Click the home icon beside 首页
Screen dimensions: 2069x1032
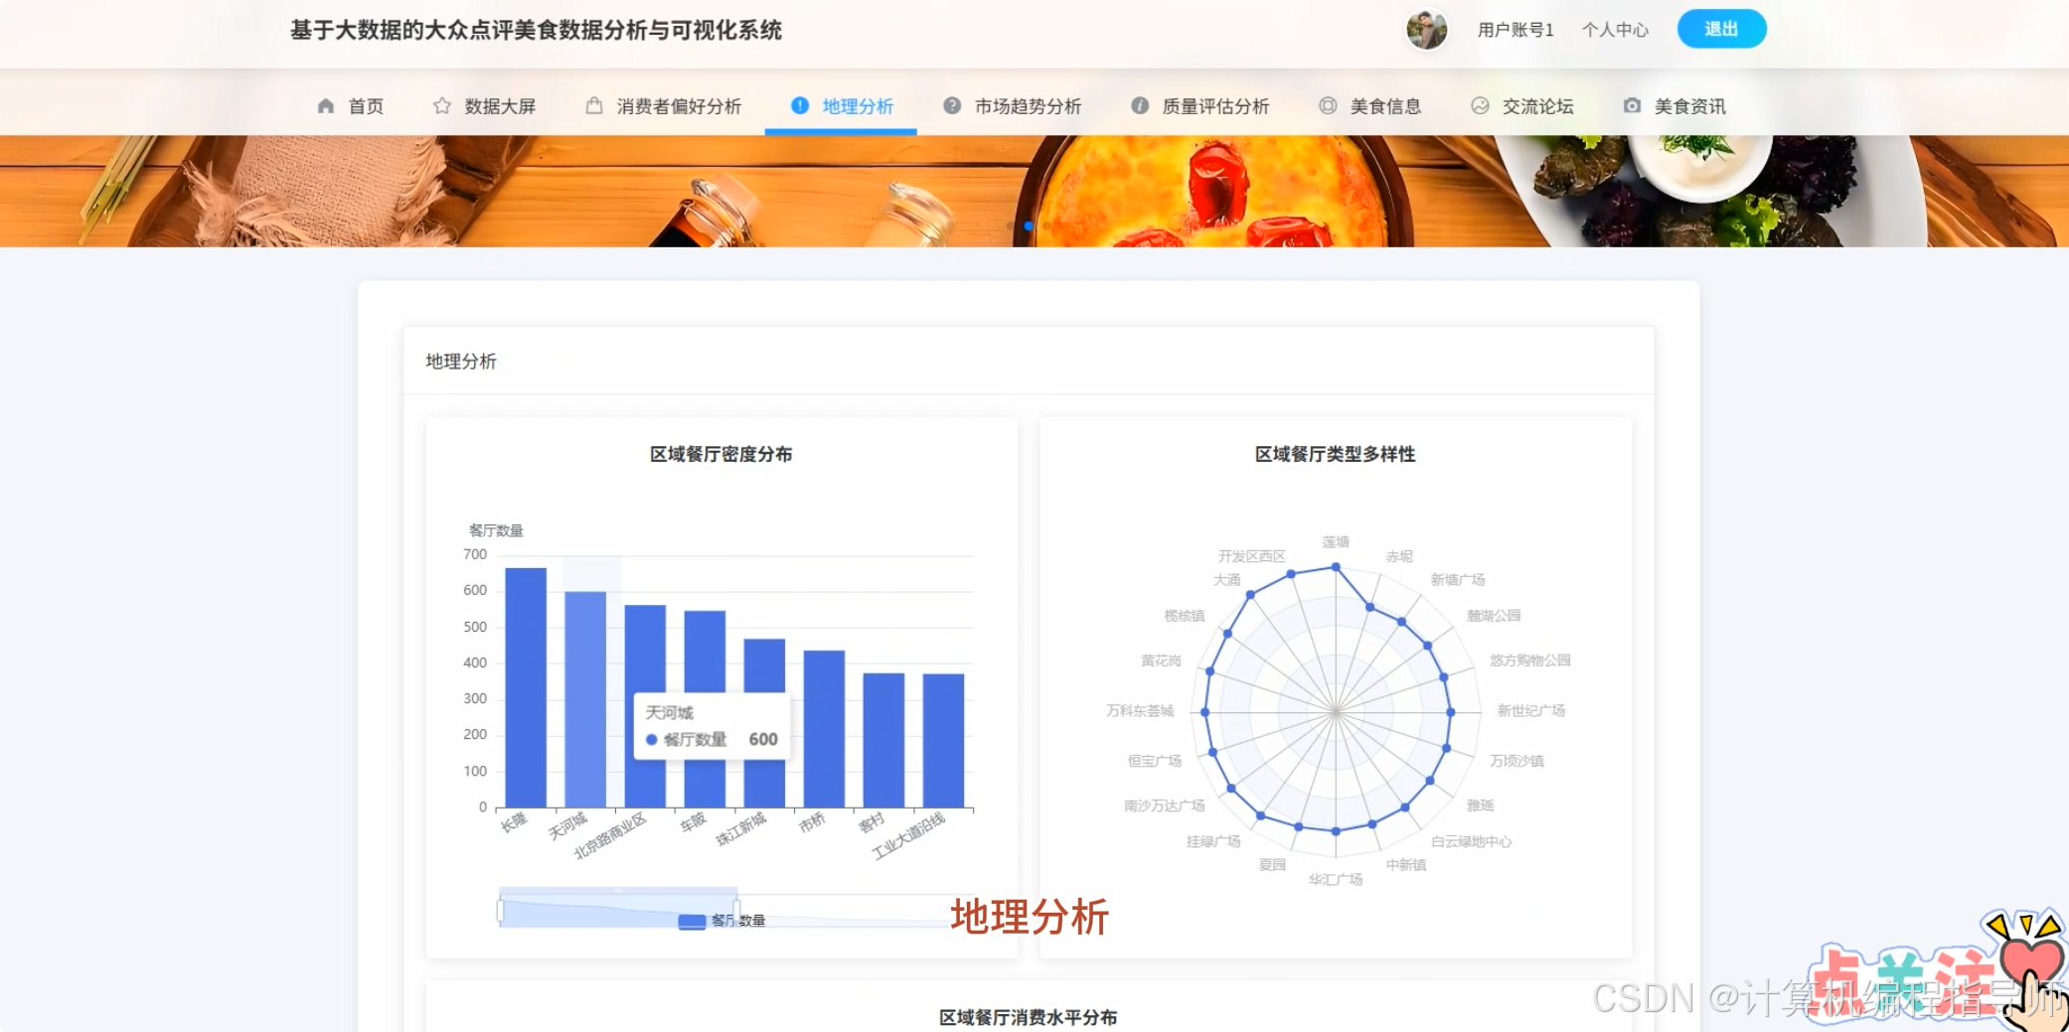click(325, 105)
